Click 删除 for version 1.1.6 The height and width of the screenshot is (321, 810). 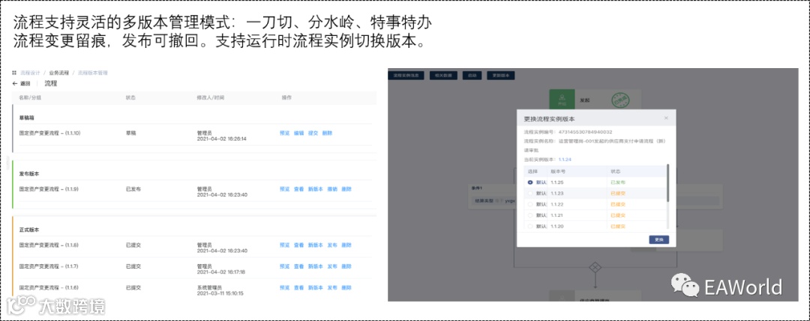tap(346, 287)
